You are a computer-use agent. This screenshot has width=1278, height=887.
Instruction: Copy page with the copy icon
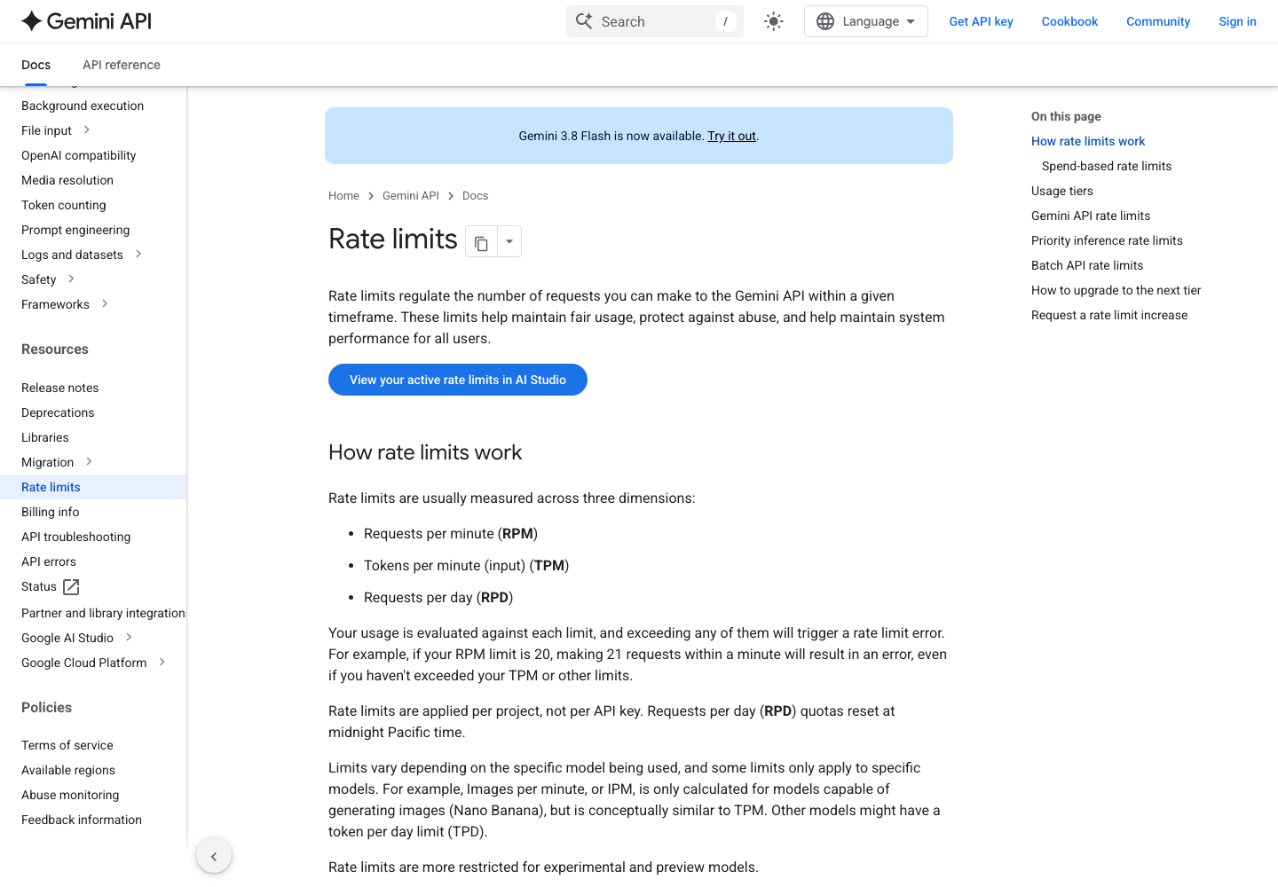[x=481, y=242]
